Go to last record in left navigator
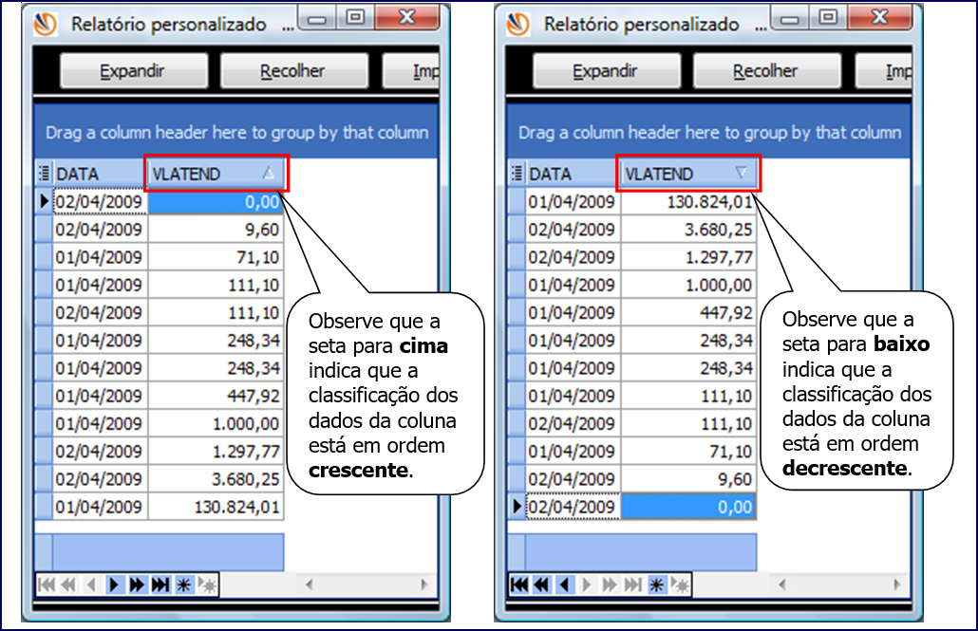 160,585
